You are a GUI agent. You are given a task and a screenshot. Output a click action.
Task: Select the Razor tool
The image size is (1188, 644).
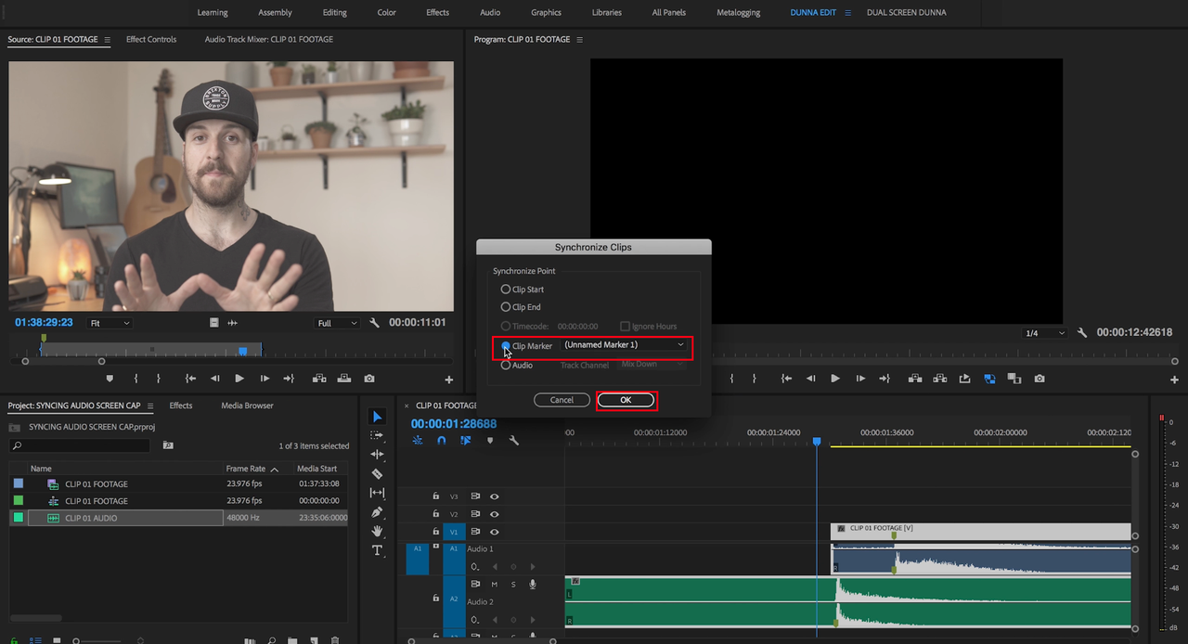click(x=377, y=473)
